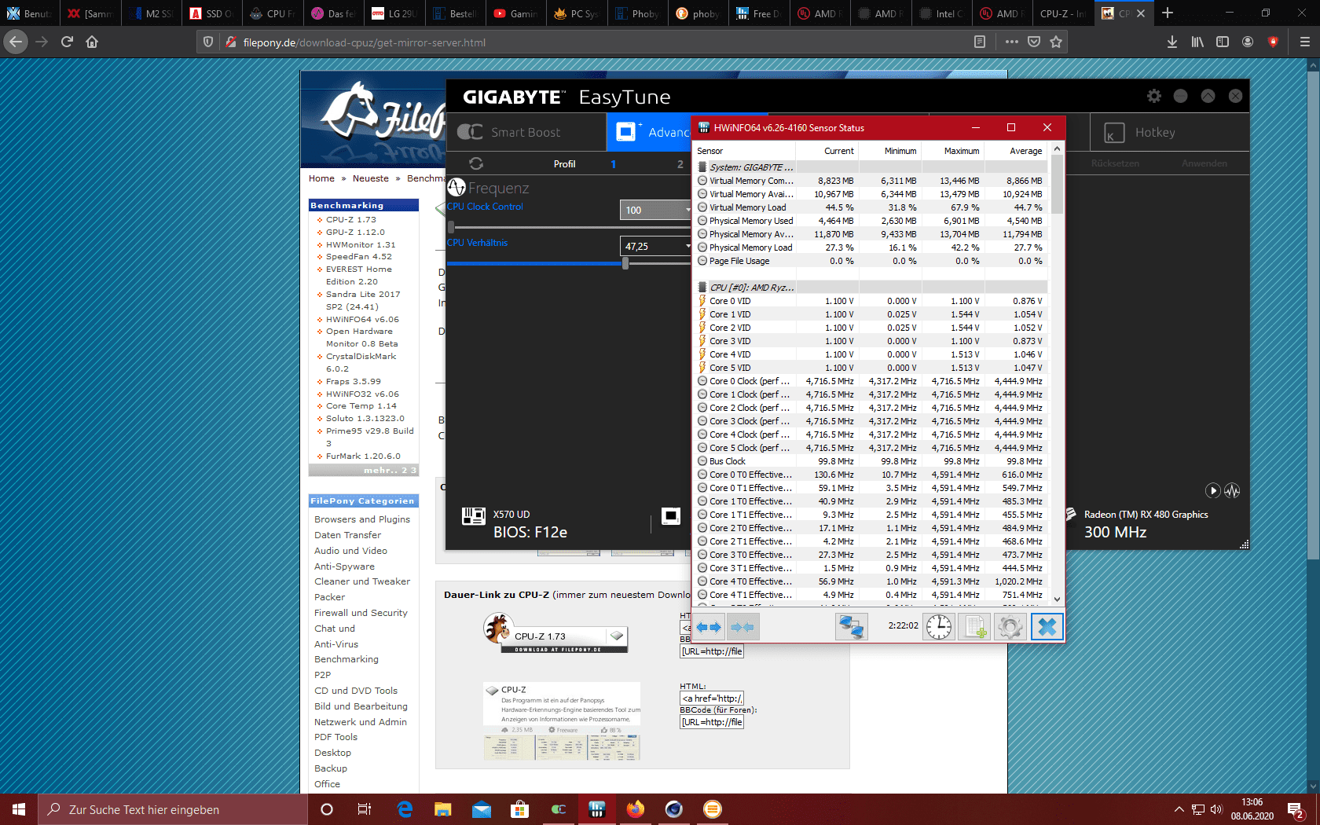This screenshot has width=1320, height=825.
Task: Click CPU Clock Control slider handle
Action: (x=450, y=227)
